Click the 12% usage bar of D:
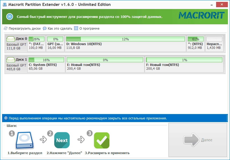The width and height of the screenshot is (230, 160). 125,39
